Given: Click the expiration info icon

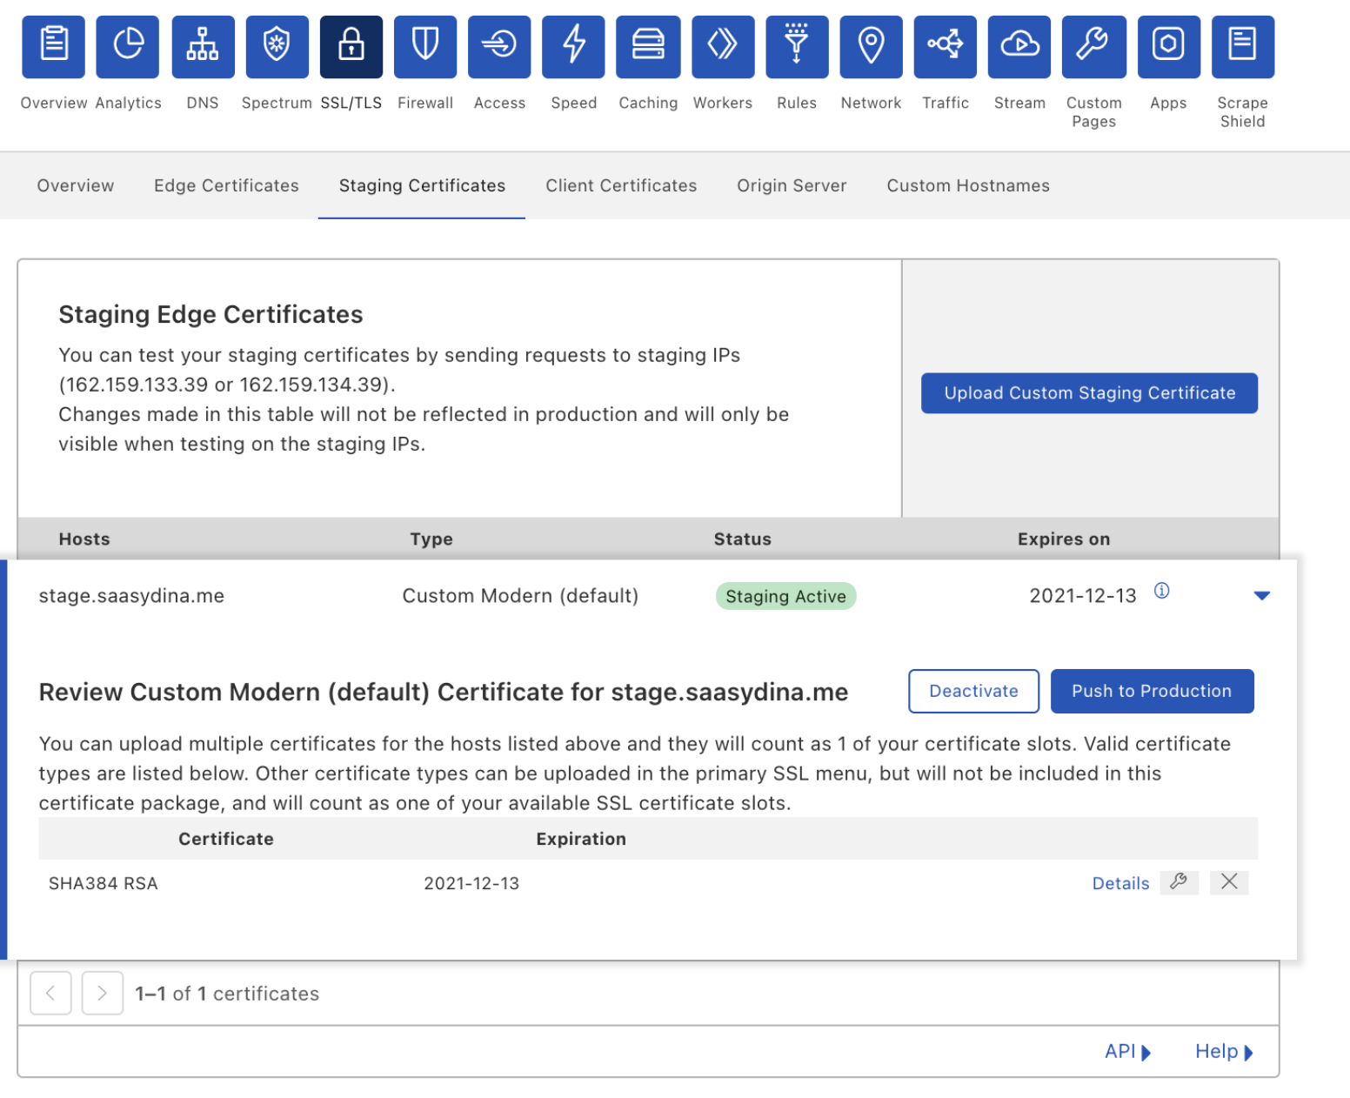Looking at the screenshot, I should [x=1161, y=592].
